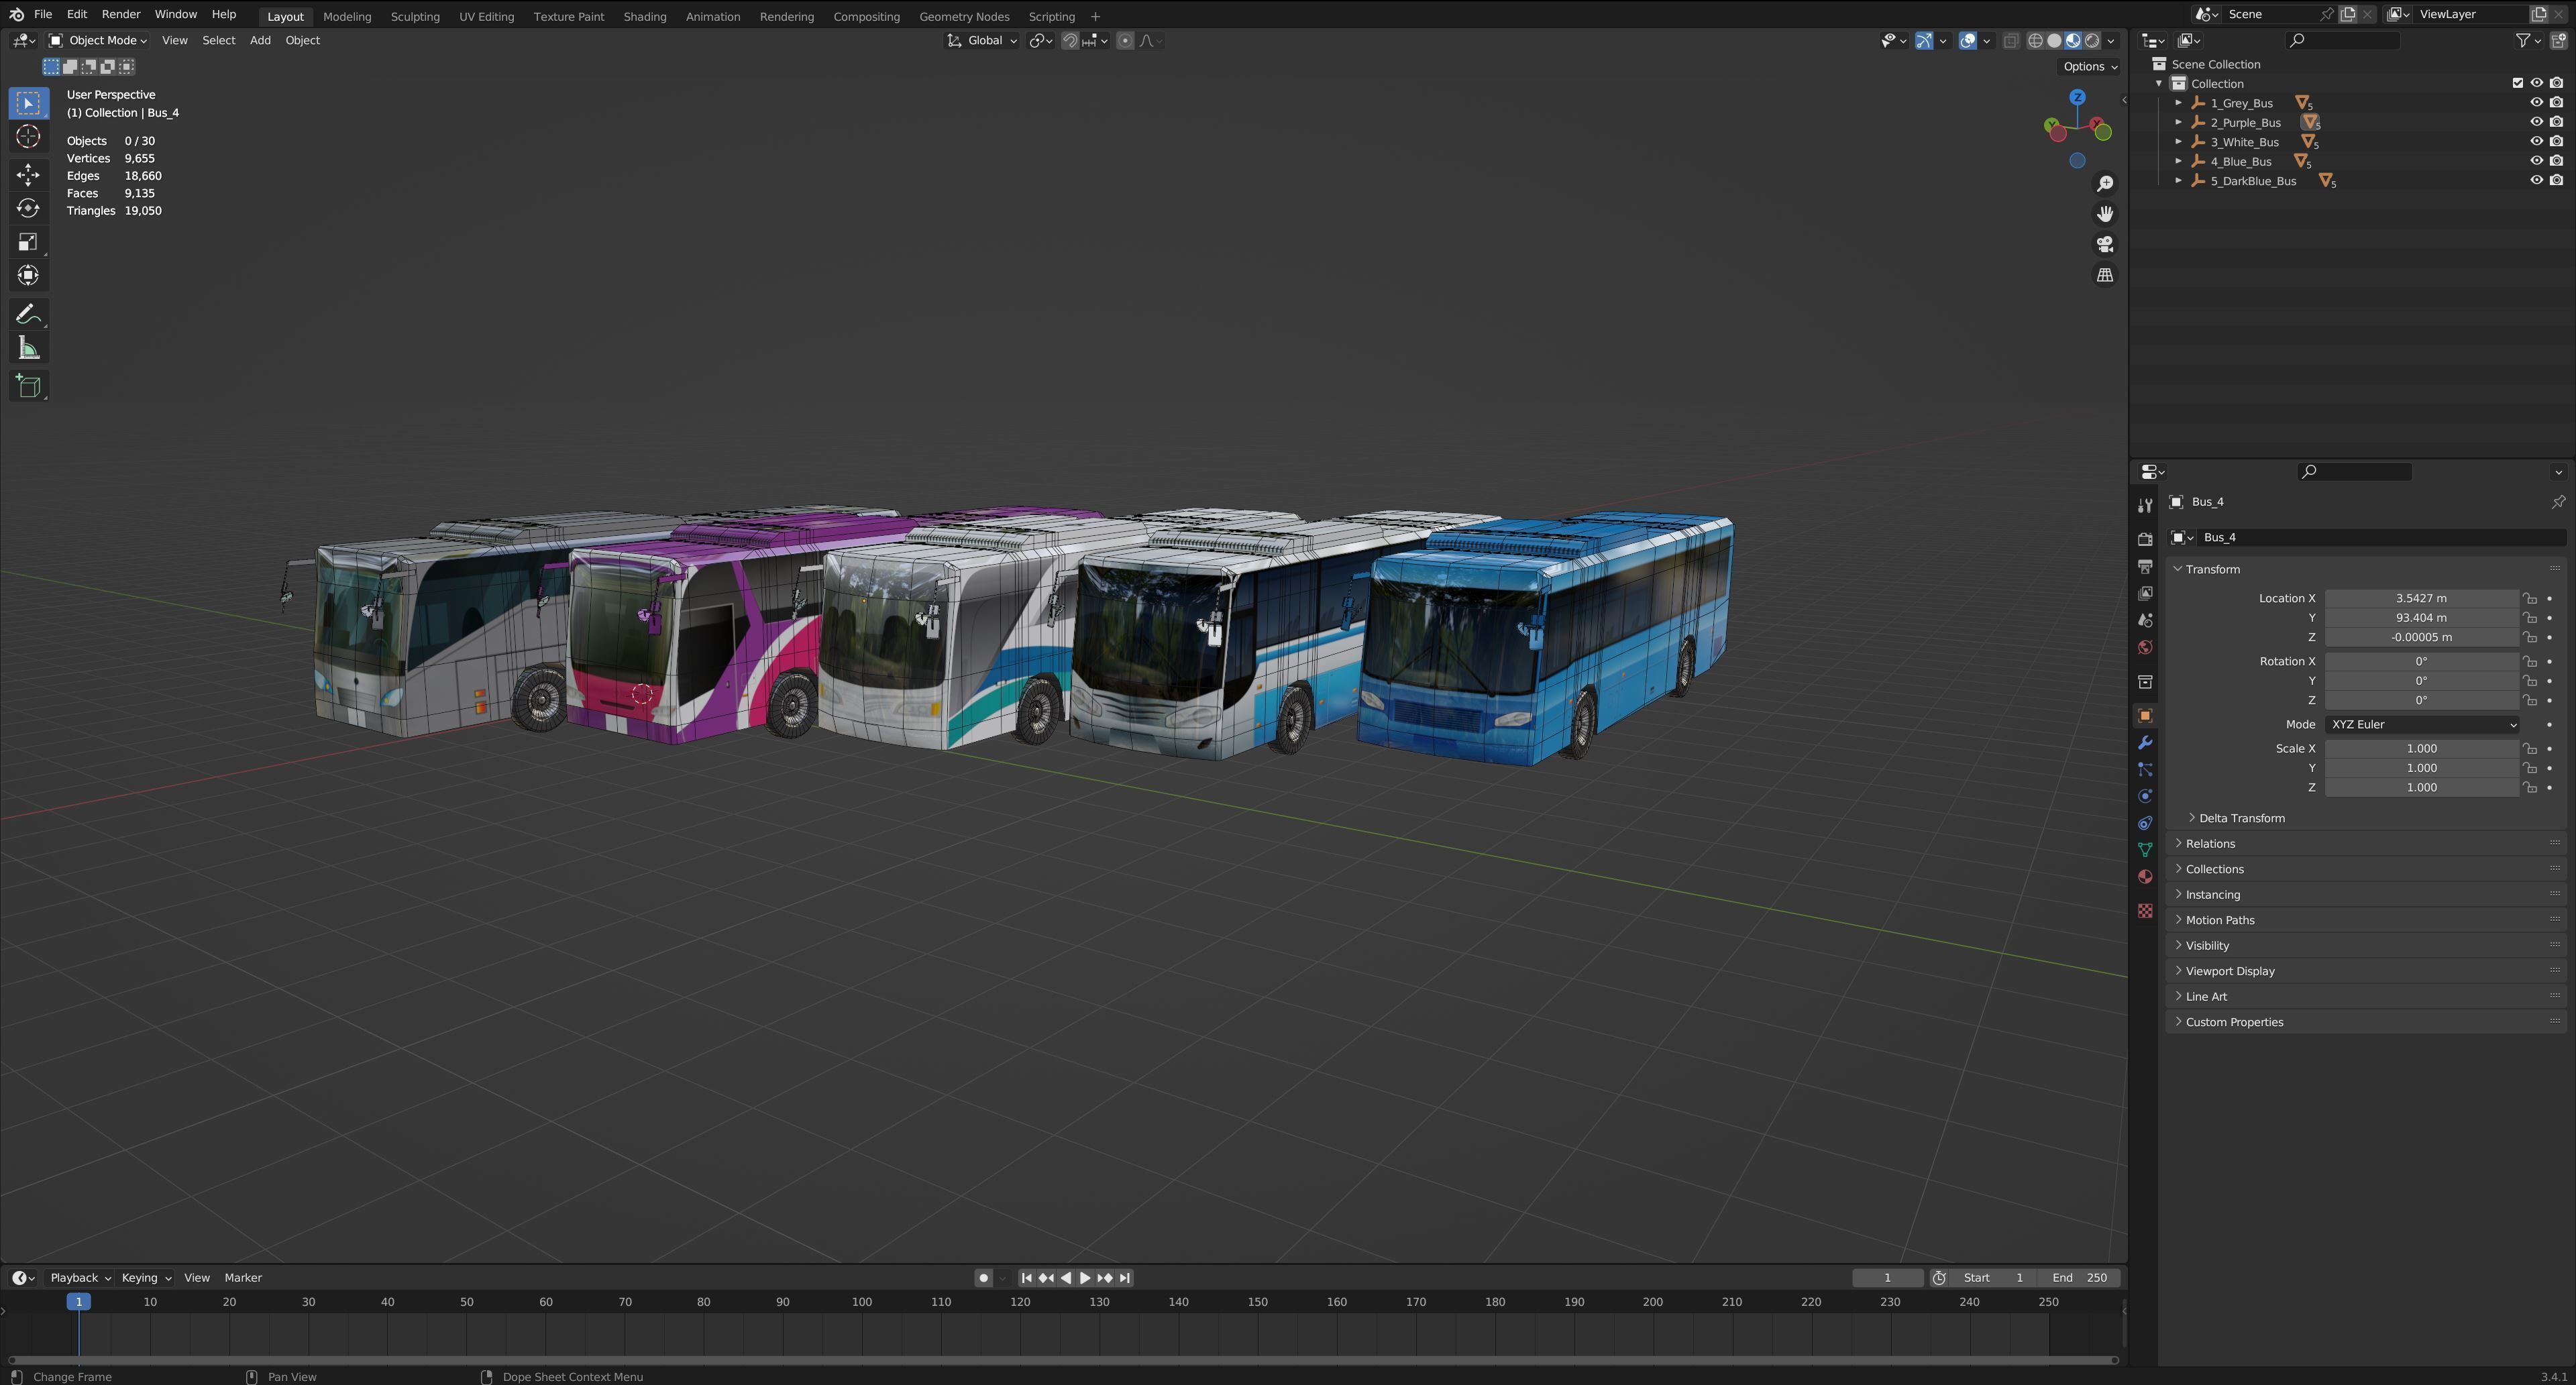Hide 3_White_Bus with its eye icon
Screen dimensions: 2576x1385
[2536, 142]
